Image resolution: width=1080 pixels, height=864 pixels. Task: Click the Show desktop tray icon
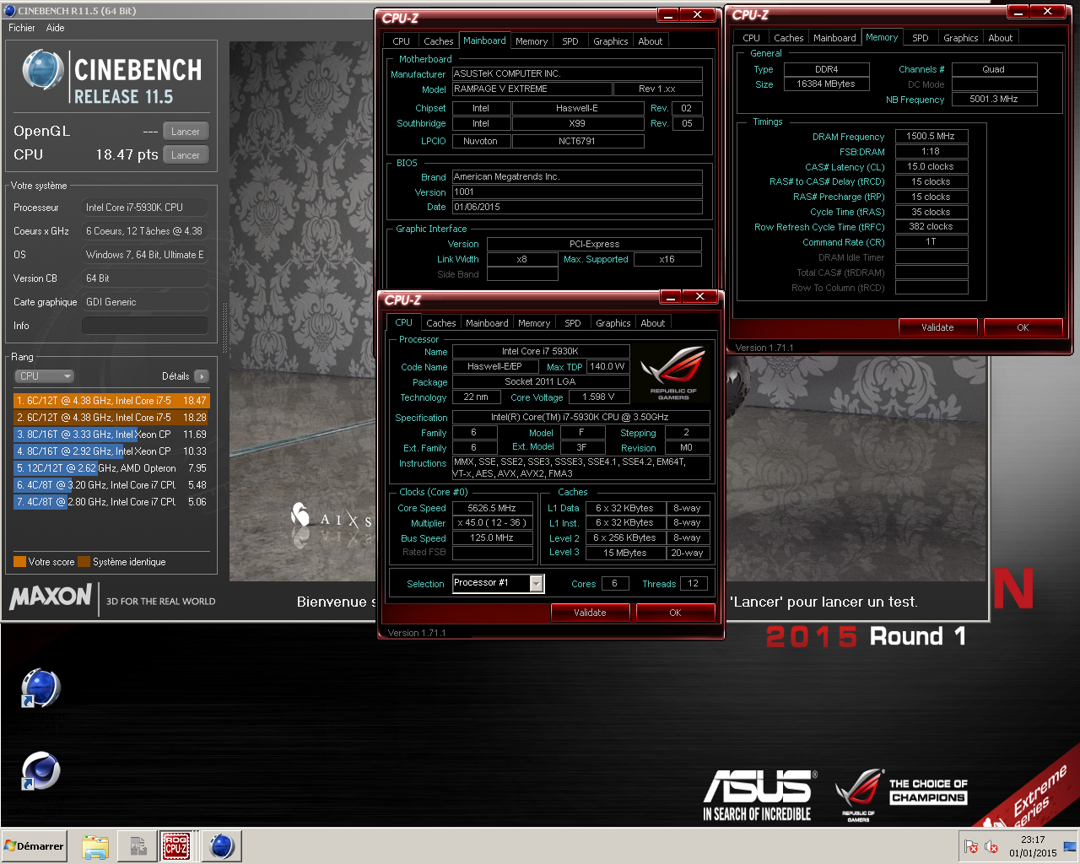(1070, 846)
